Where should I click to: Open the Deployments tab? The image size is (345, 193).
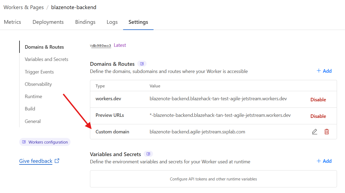pos(48,22)
